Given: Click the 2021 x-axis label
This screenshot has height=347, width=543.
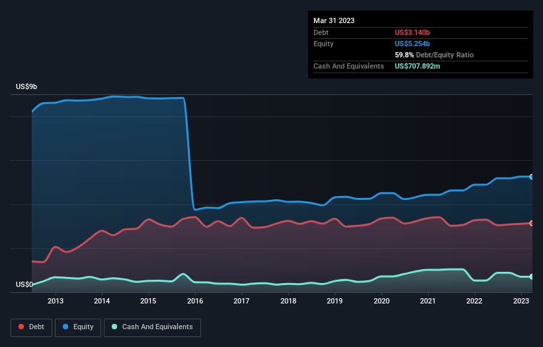Looking at the screenshot, I should click(x=428, y=301).
